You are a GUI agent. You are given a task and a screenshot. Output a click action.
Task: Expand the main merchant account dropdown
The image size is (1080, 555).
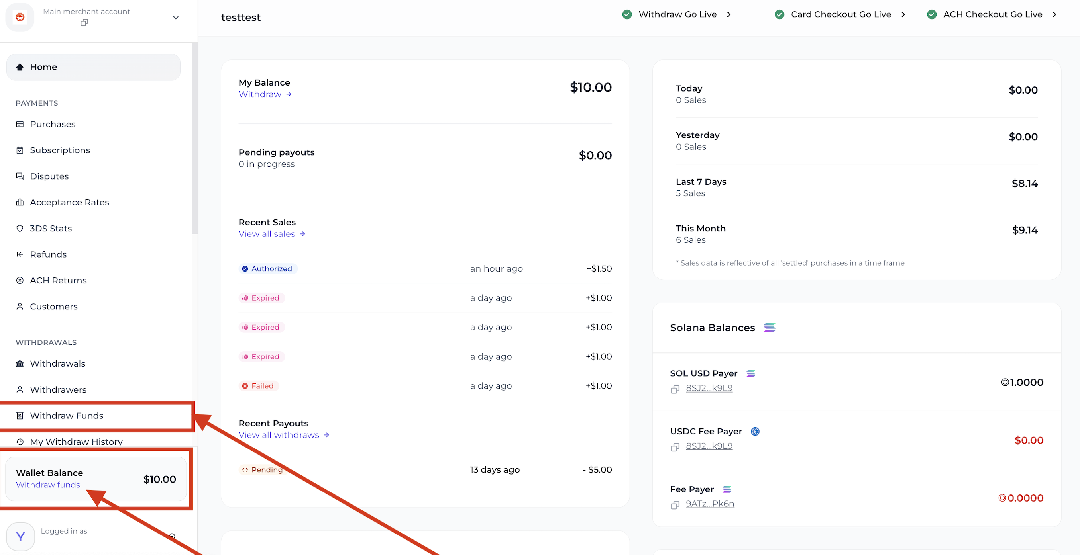[176, 18]
